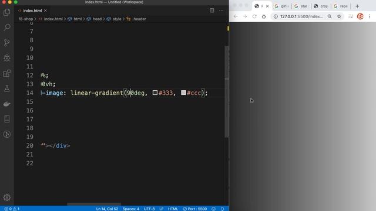This screenshot has width=376, height=211.
Task: Go forward in the Chrome browser
Action: (245, 16)
